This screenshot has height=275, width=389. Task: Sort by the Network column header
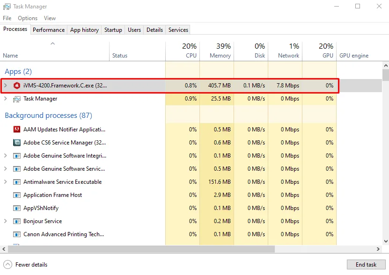click(x=285, y=51)
